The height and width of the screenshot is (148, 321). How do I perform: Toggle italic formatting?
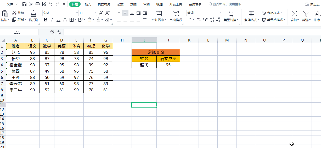click(x=52, y=20)
